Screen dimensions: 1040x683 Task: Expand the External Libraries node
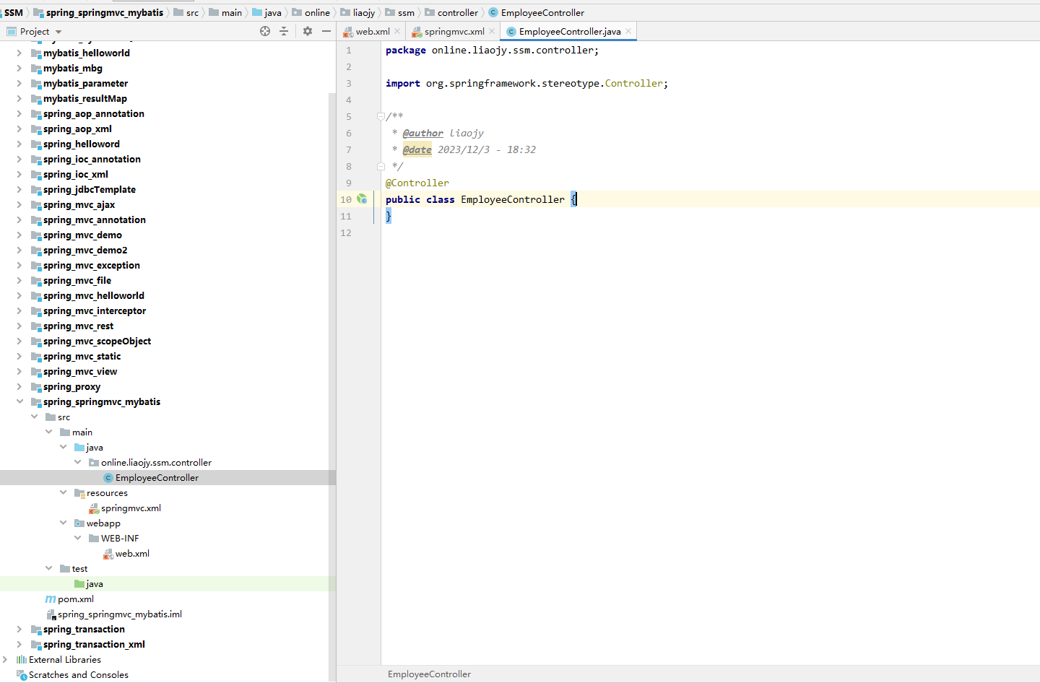5,659
